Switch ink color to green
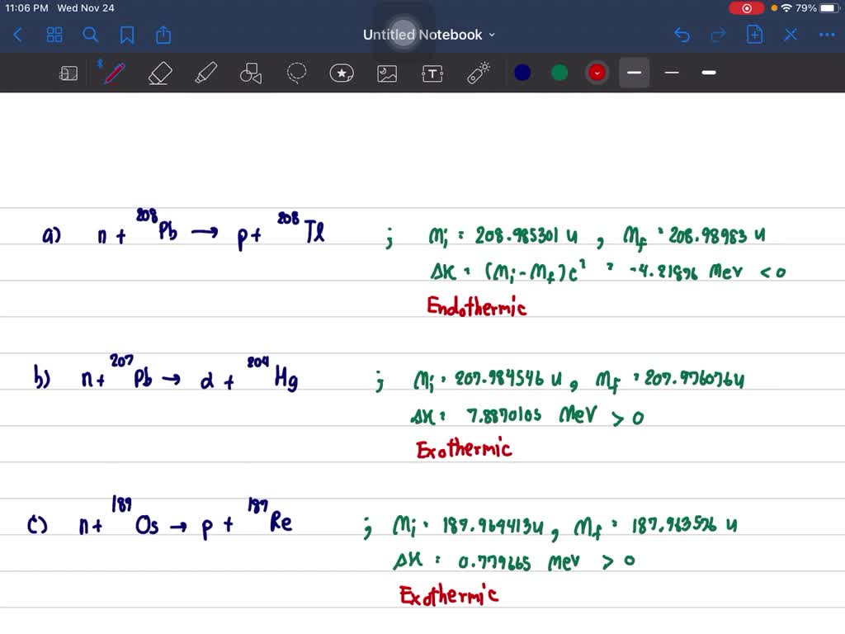The height and width of the screenshot is (634, 845). coord(559,73)
